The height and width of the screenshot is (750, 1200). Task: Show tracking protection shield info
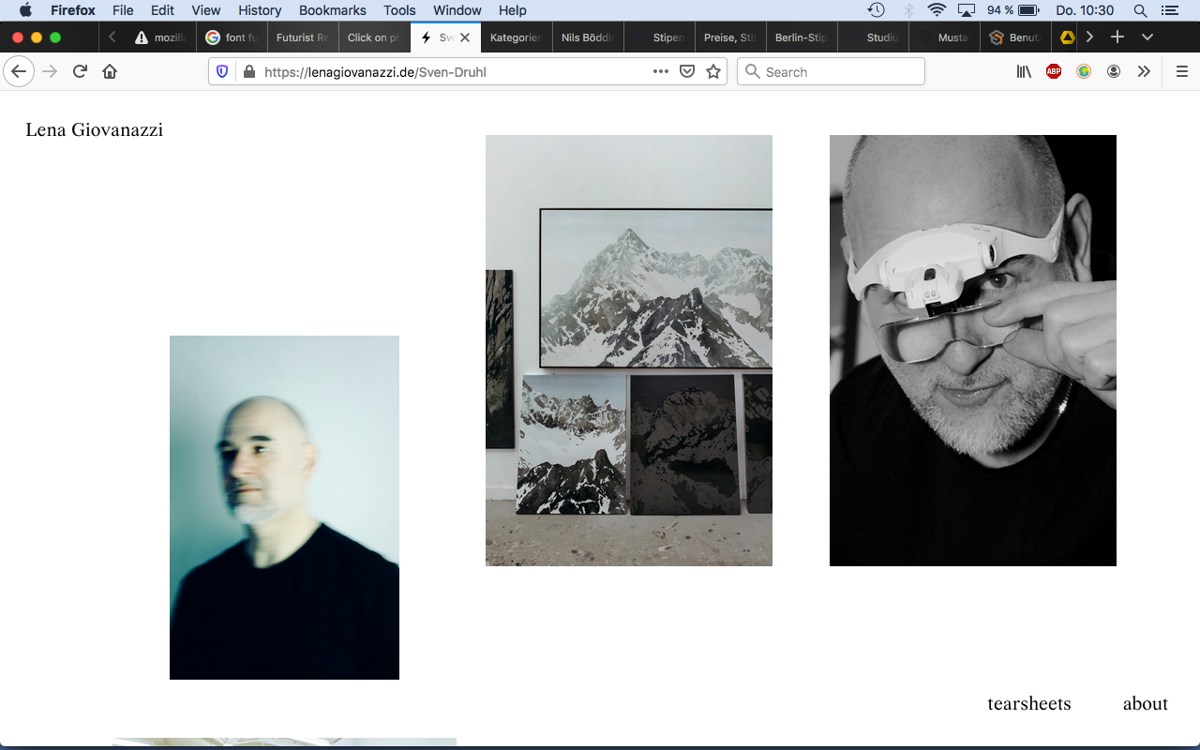[222, 71]
